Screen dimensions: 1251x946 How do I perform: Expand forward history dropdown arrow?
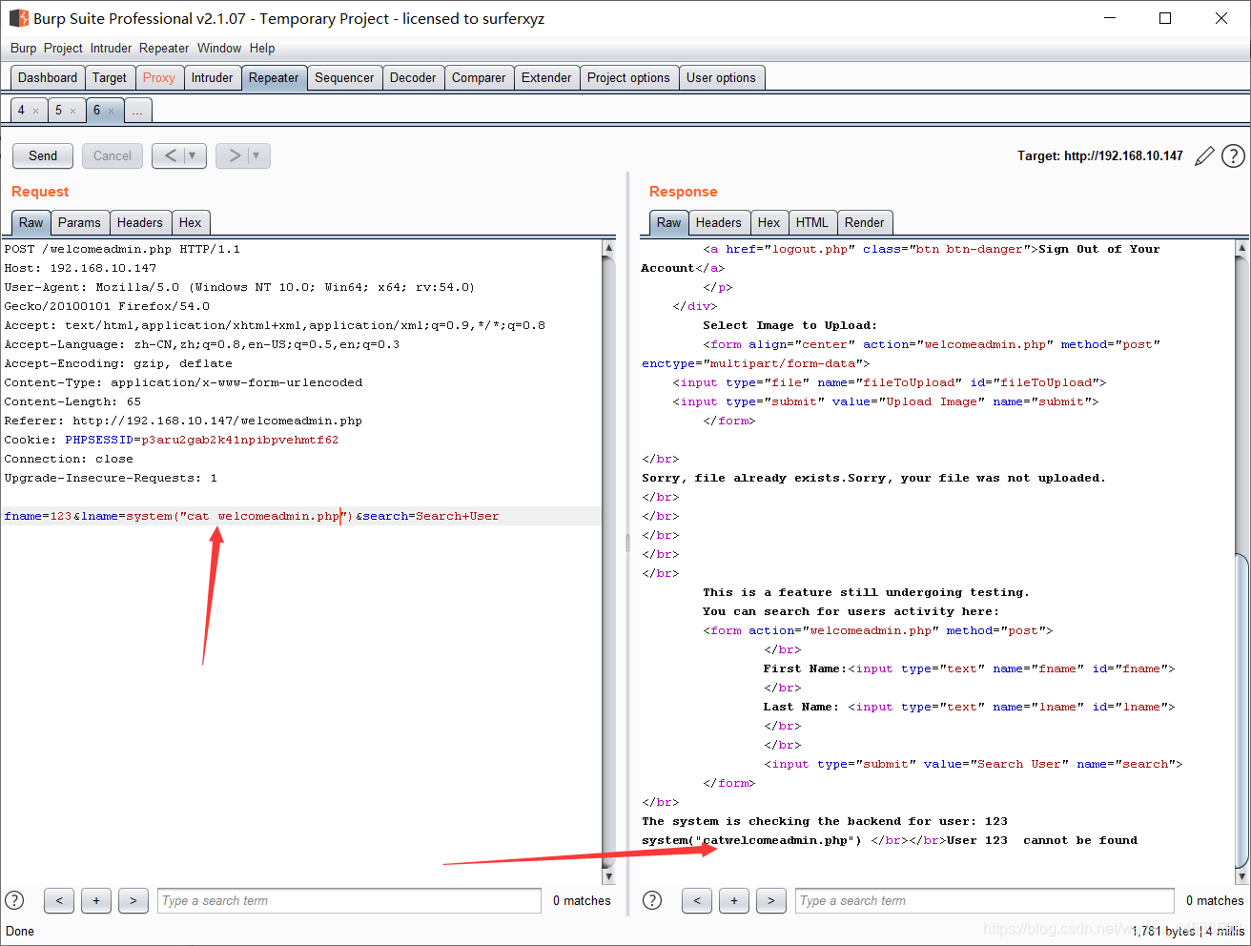(256, 155)
